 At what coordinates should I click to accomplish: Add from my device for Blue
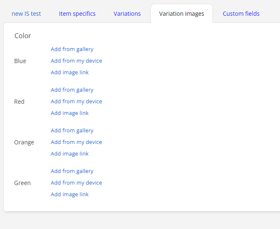pyautogui.click(x=76, y=61)
